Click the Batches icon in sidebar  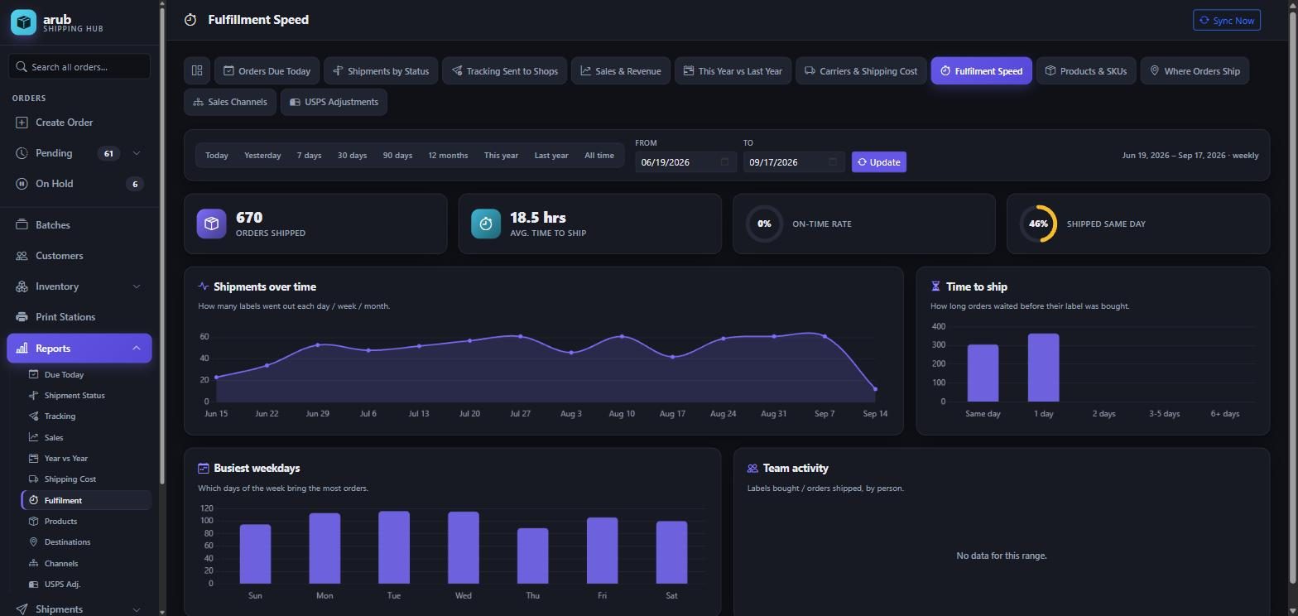[x=22, y=225]
